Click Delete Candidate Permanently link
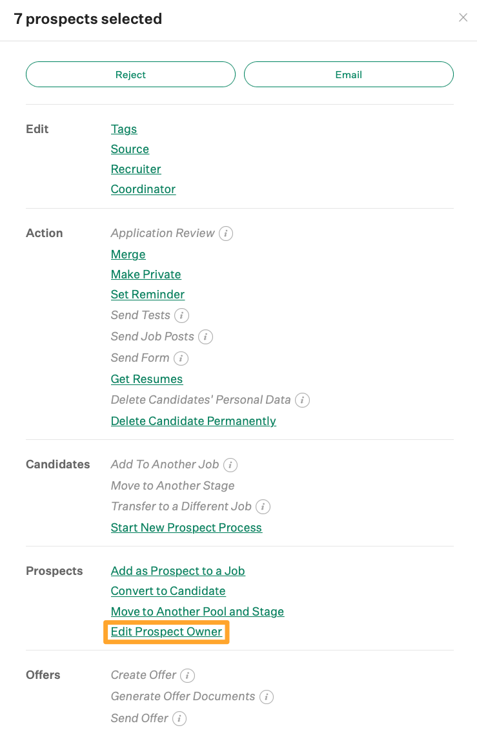Viewport: 477px width, 739px height. pos(193,421)
